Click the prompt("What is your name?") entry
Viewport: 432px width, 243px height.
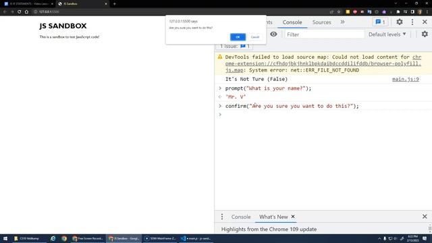(269, 88)
